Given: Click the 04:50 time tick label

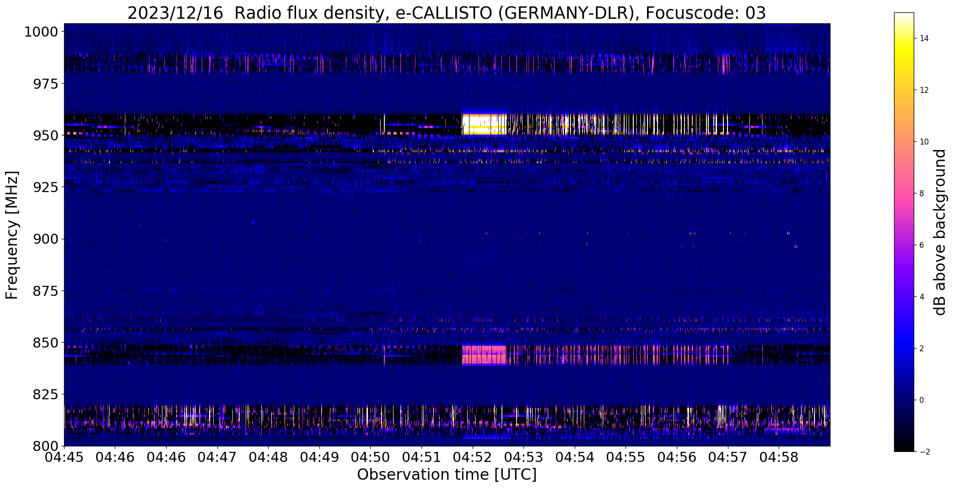Looking at the screenshot, I should tap(371, 457).
